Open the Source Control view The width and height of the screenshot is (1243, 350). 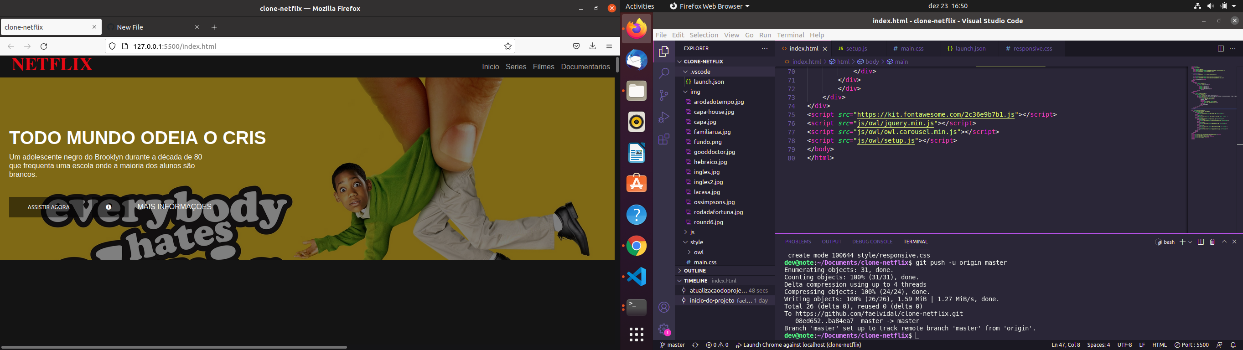pyautogui.click(x=664, y=95)
